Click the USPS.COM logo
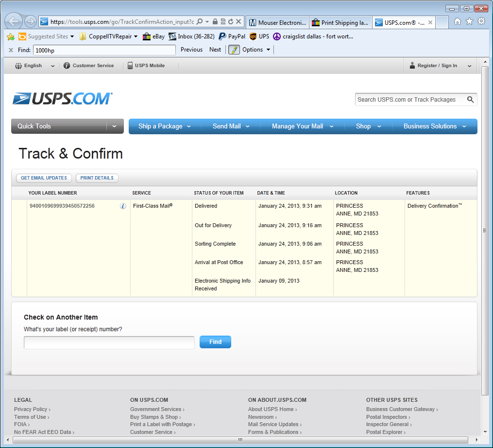 [63, 99]
